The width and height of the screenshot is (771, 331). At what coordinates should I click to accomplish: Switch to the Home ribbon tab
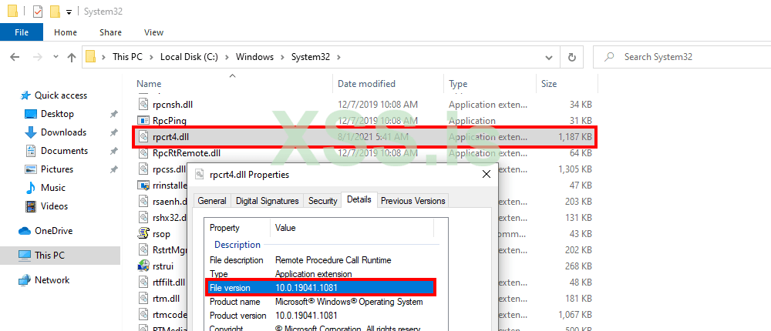pos(66,32)
